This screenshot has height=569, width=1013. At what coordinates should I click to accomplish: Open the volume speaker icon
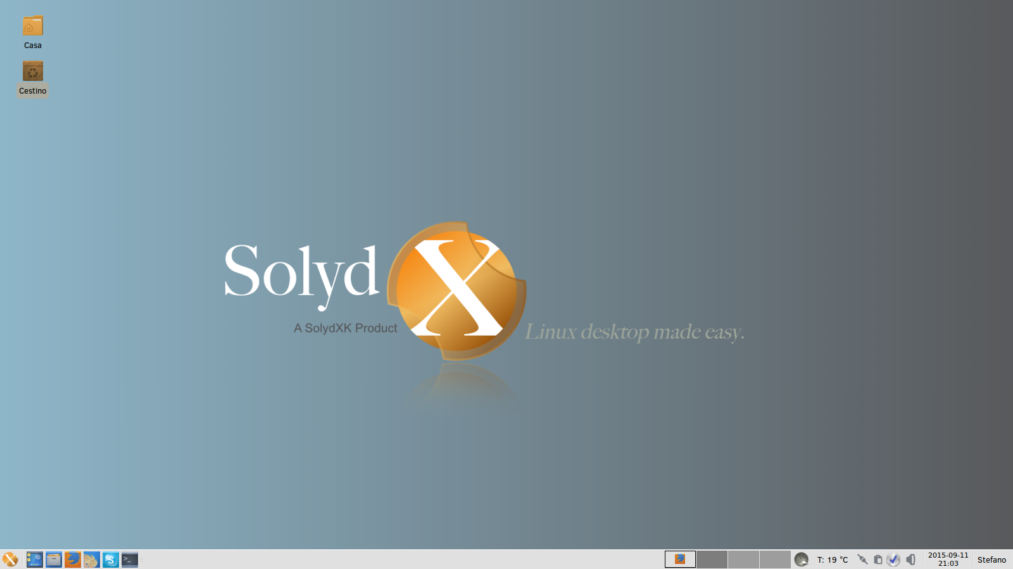910,560
